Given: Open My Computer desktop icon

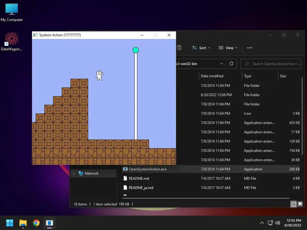Looking at the screenshot, I should (x=12, y=13).
